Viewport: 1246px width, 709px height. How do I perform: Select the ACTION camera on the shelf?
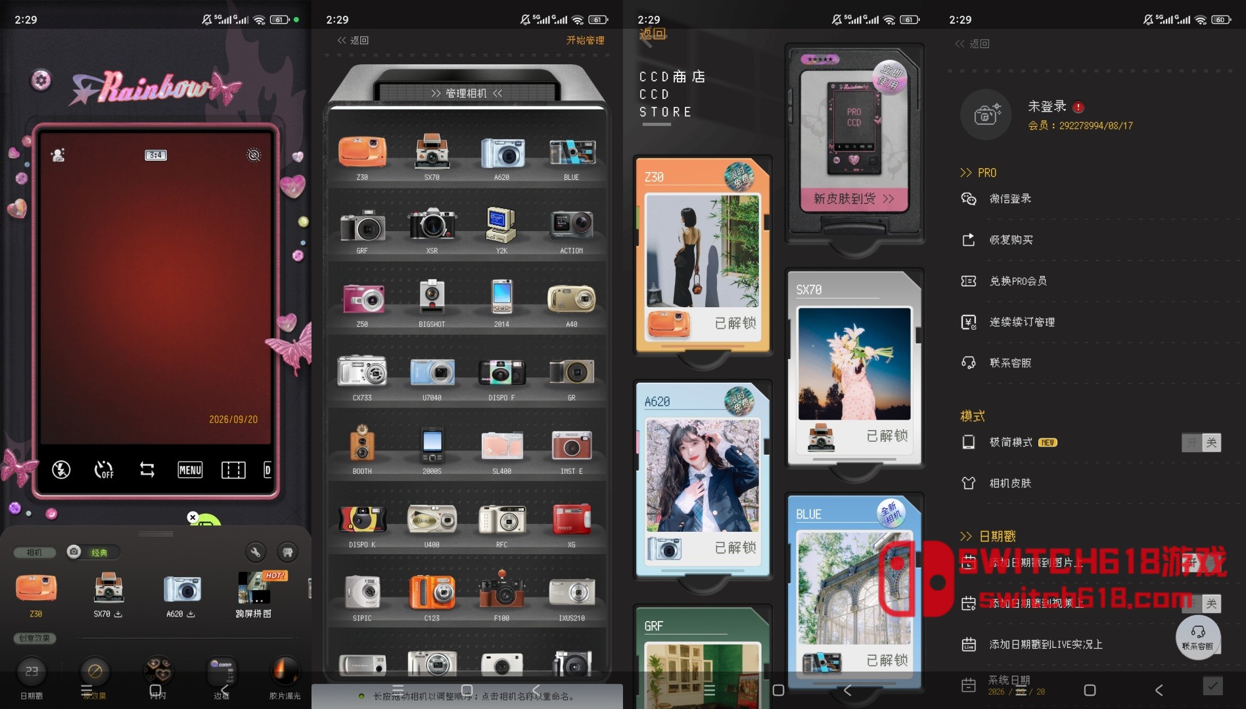coord(572,232)
